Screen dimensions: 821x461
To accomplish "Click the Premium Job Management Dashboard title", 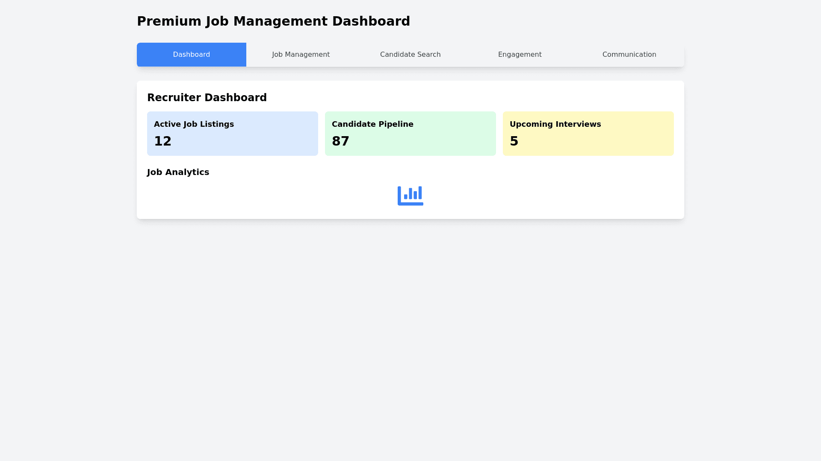I will 273,21.
